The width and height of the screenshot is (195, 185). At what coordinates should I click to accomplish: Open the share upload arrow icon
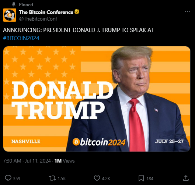click(186, 178)
